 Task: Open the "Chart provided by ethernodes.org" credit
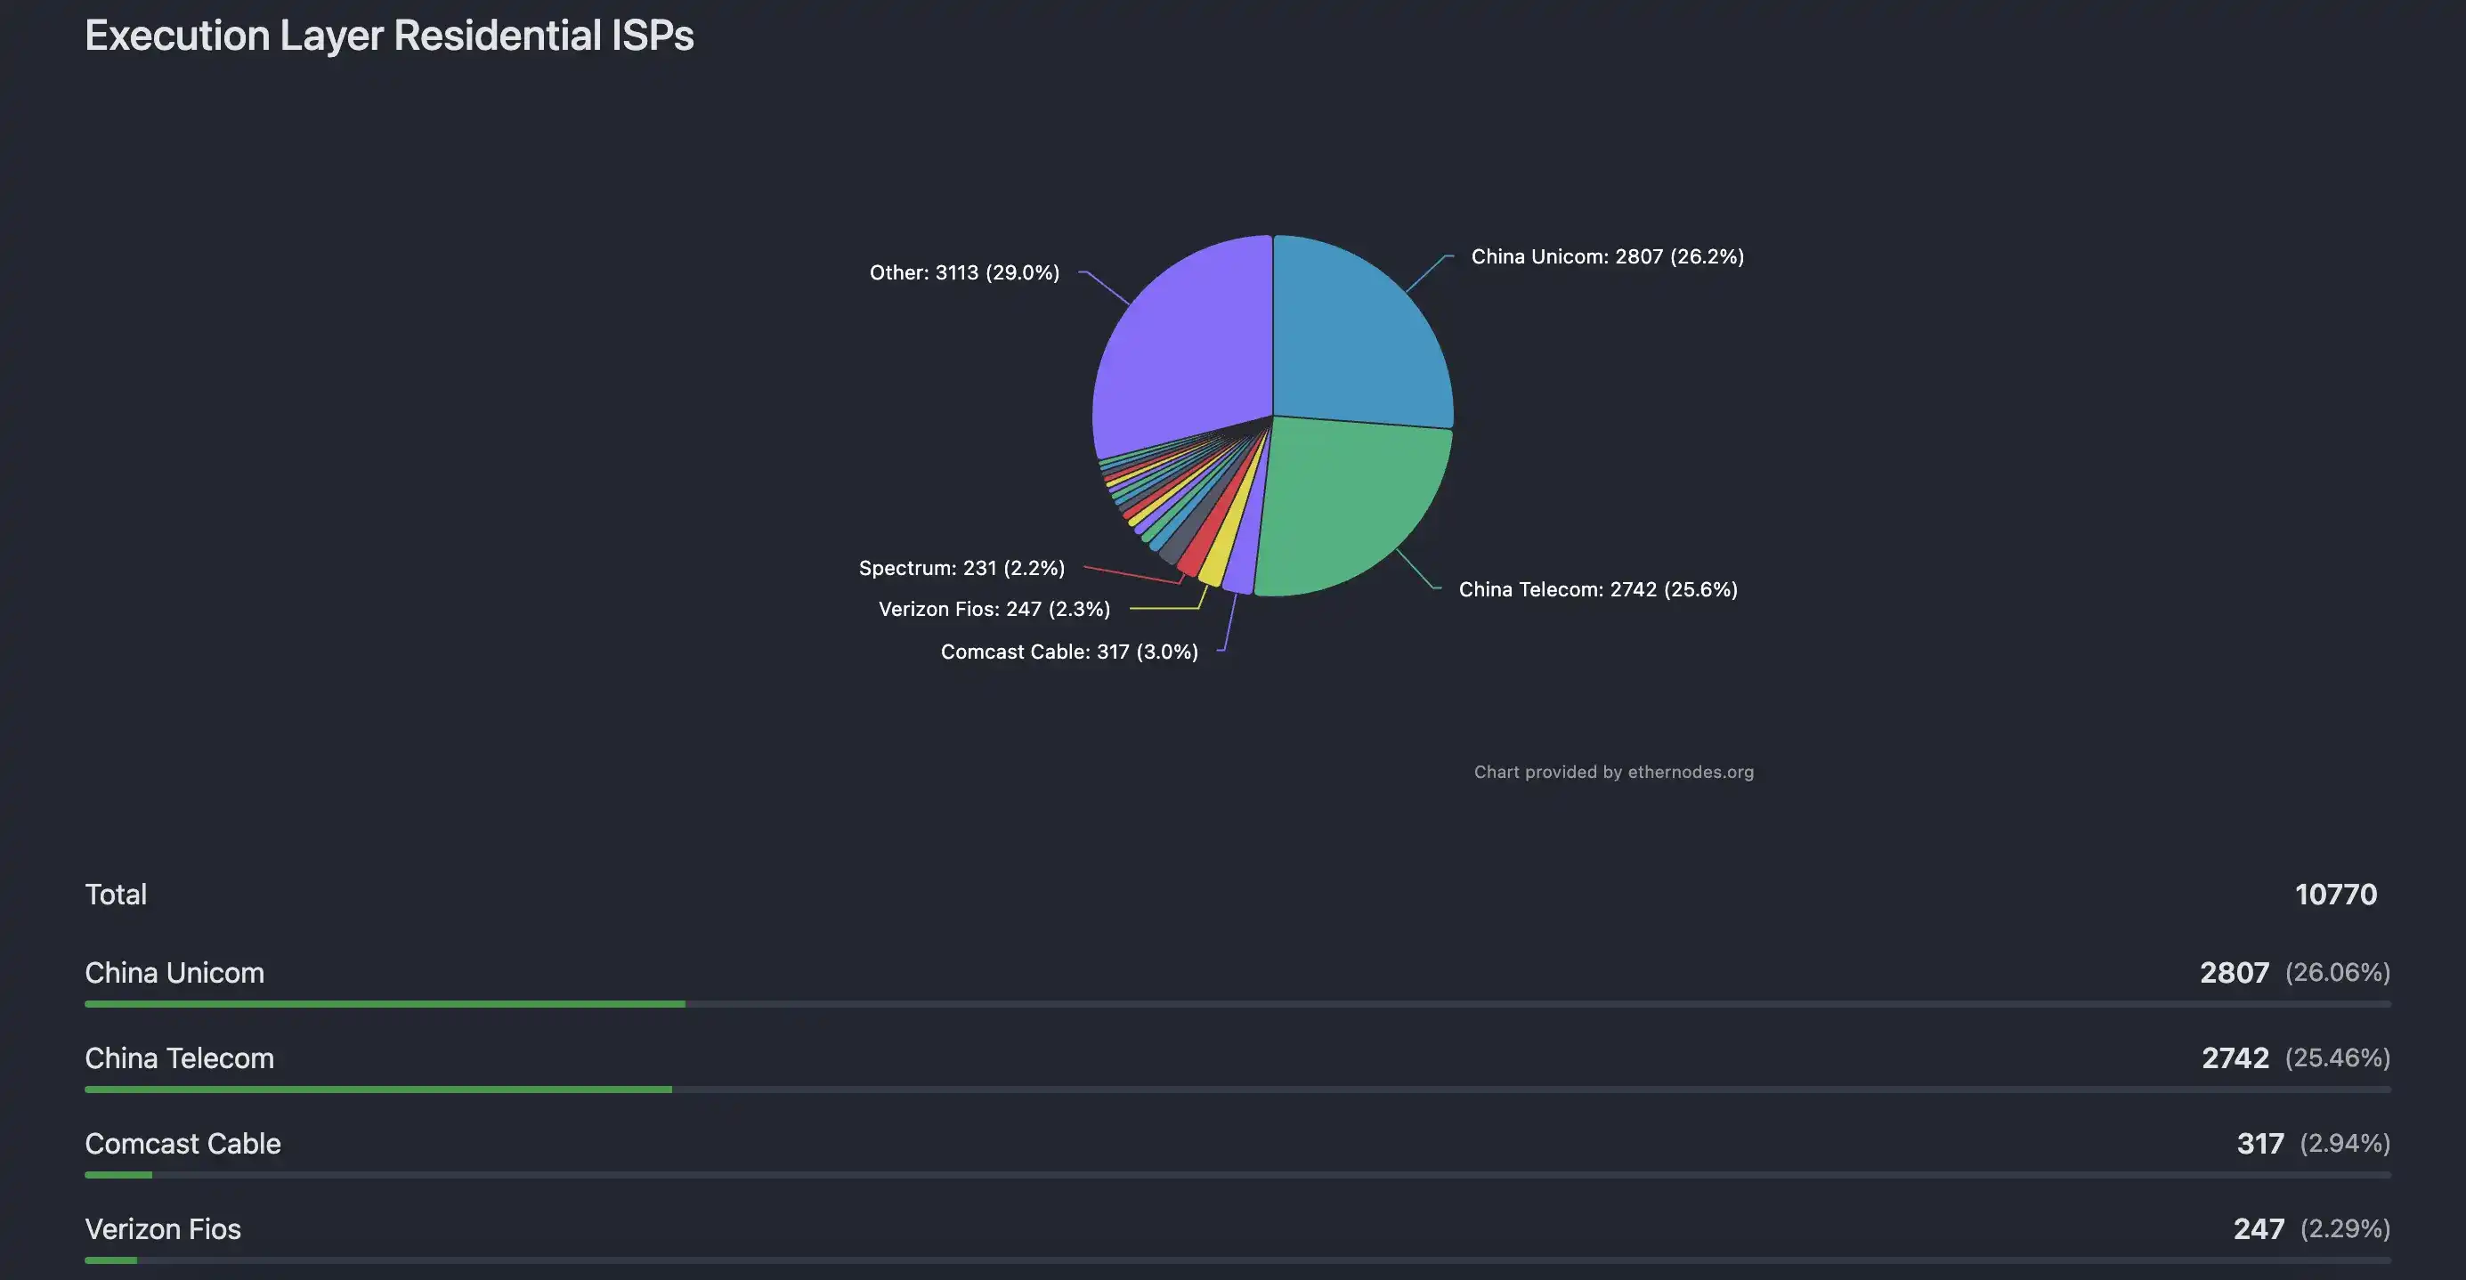click(x=1613, y=772)
